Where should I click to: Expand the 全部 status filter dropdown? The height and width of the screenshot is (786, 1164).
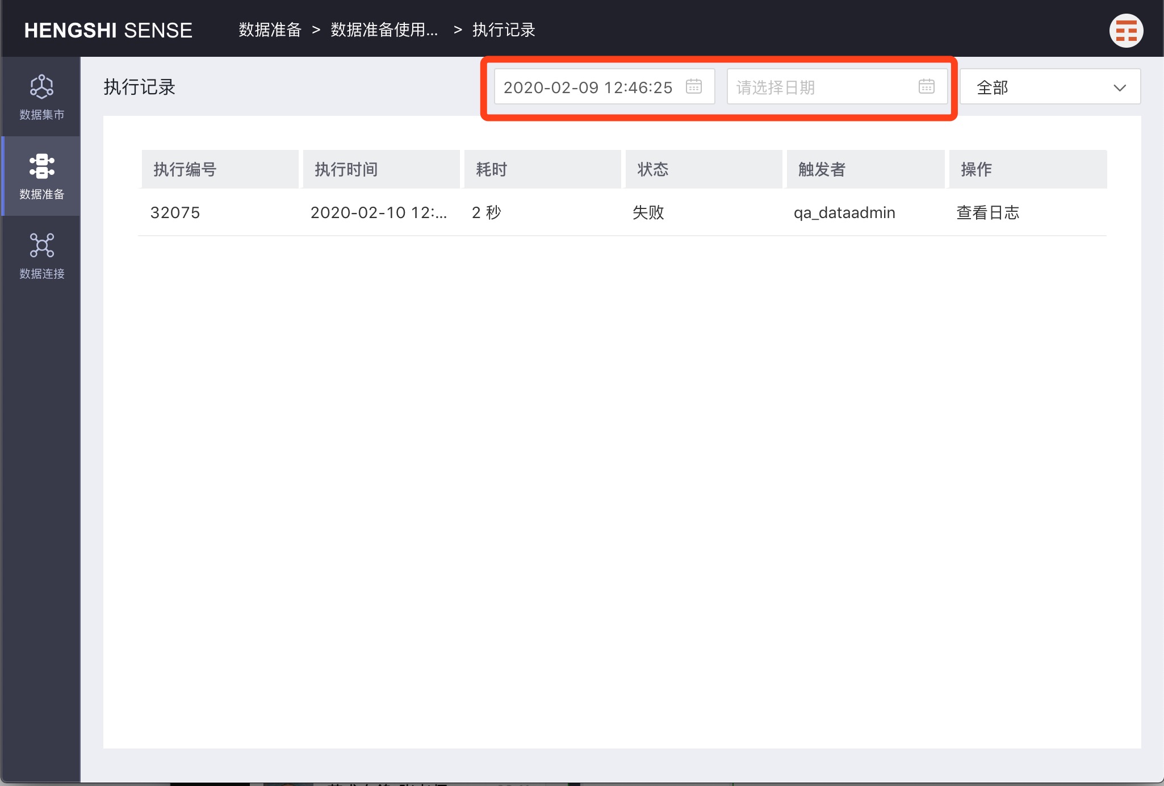(1050, 86)
